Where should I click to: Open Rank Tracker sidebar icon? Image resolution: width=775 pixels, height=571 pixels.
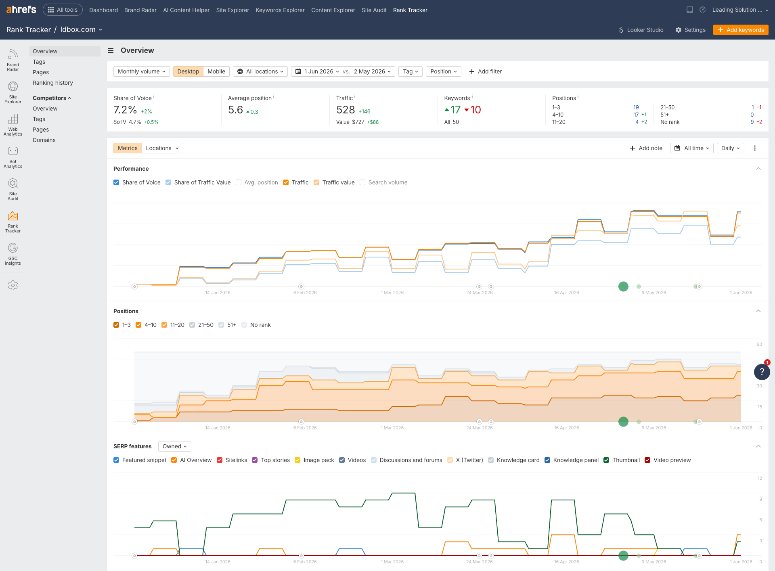pos(13,222)
